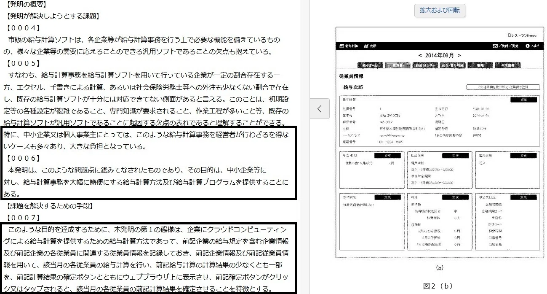Click the line starting を、前記計算結果の確定ボタン
Viewport: 547px width, 294px height.
[x=146, y=277]
